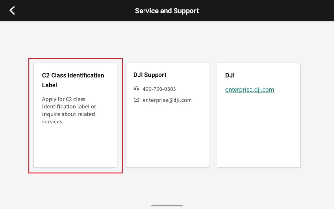334x209 pixels.
Task: Select the DJI Support card heading
Action: coord(150,75)
